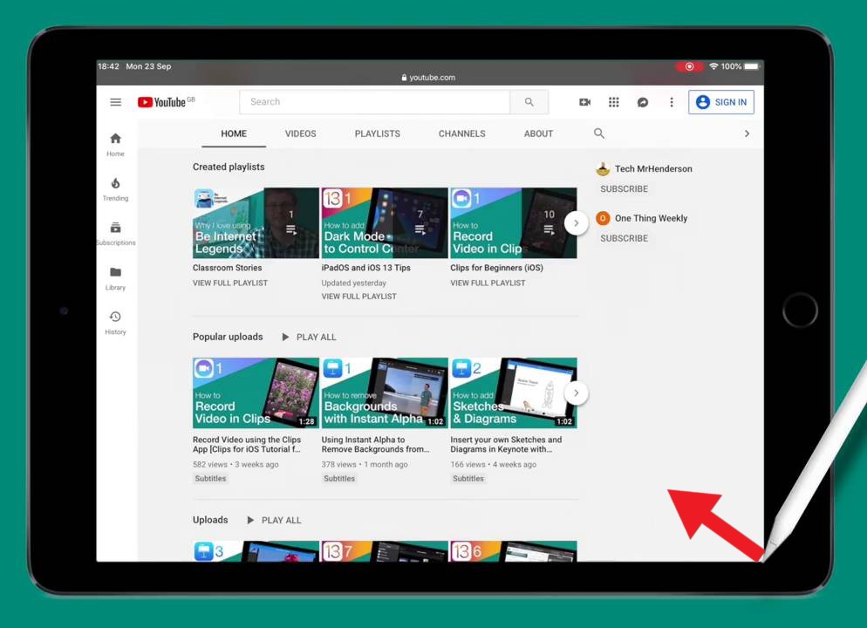This screenshot has width=867, height=628.
Task: Open the YouTube apps grid icon
Action: pyautogui.click(x=614, y=102)
